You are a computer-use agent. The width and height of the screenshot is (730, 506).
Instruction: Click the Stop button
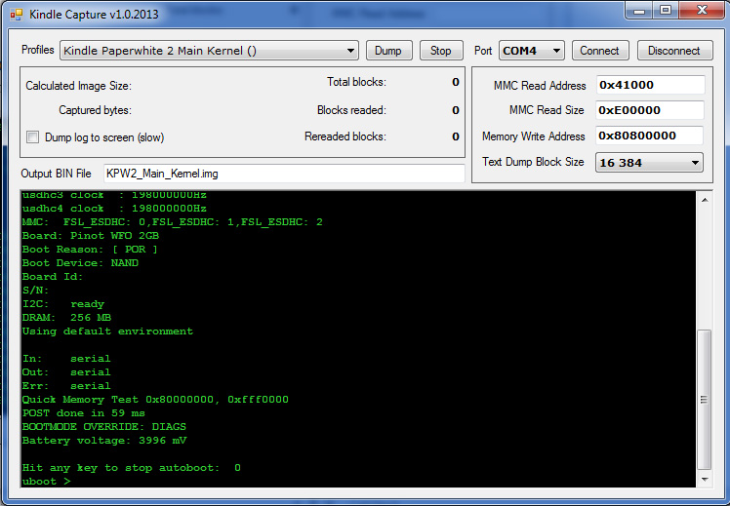[x=441, y=51]
